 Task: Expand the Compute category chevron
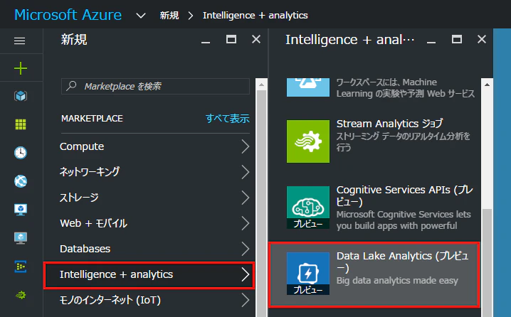point(246,146)
